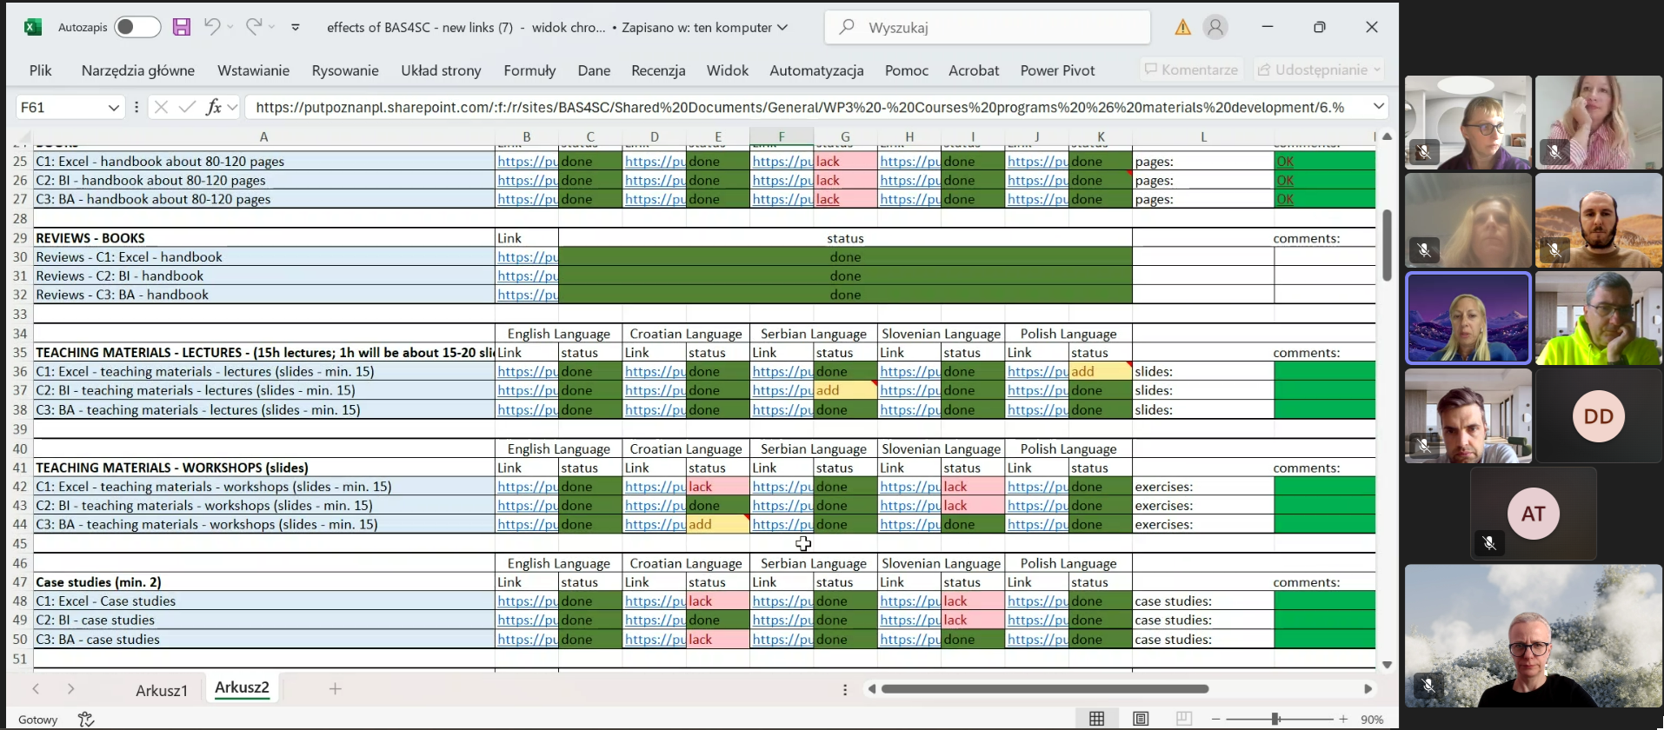Click the Udostępnianie share button

tap(1319, 70)
